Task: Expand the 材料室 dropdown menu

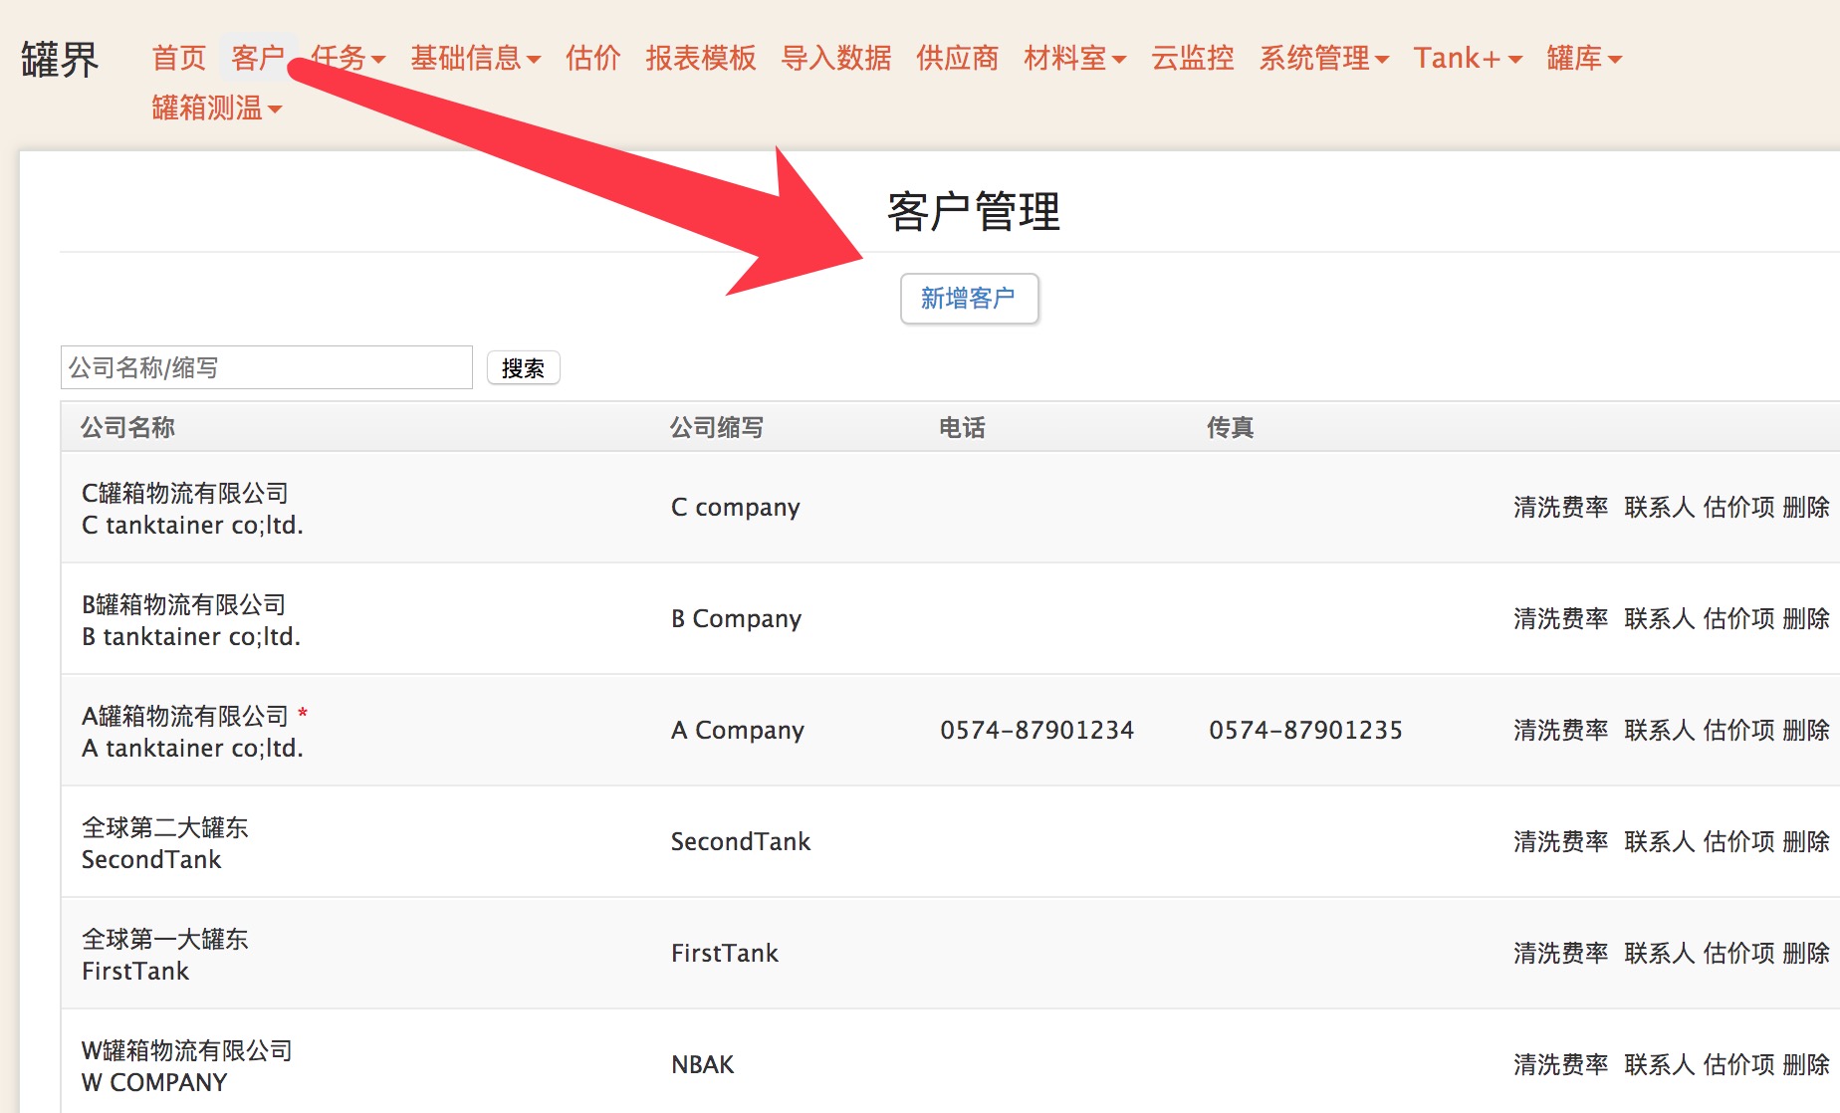Action: click(x=1074, y=59)
